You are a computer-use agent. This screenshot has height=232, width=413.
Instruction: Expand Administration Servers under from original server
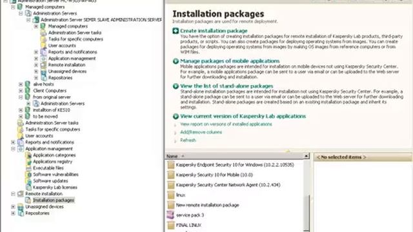[x=28, y=103]
